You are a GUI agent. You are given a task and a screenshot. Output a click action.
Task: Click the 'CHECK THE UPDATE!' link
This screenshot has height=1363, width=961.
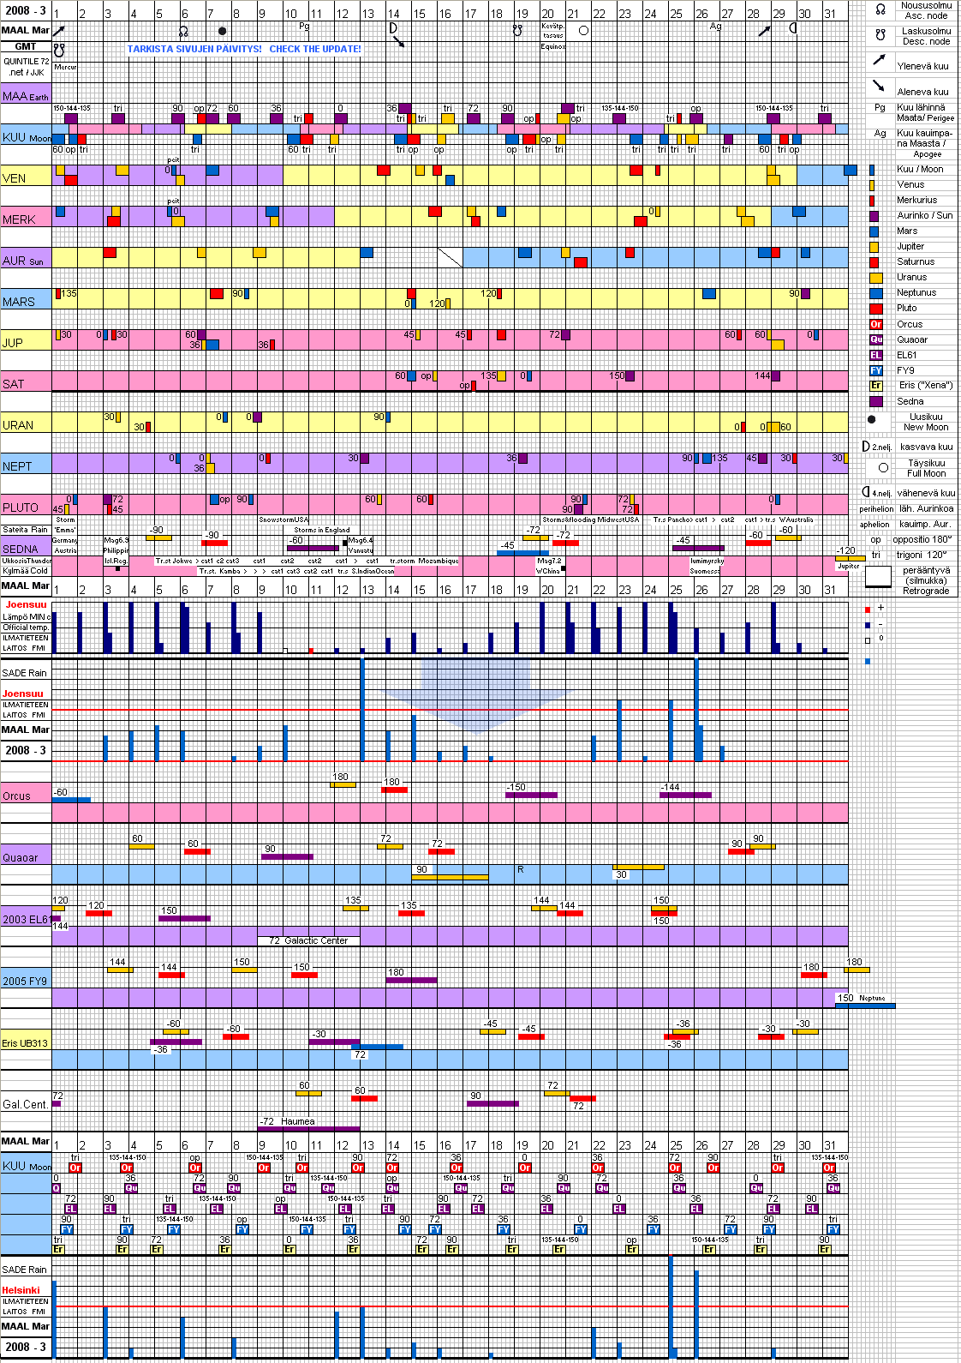[314, 50]
